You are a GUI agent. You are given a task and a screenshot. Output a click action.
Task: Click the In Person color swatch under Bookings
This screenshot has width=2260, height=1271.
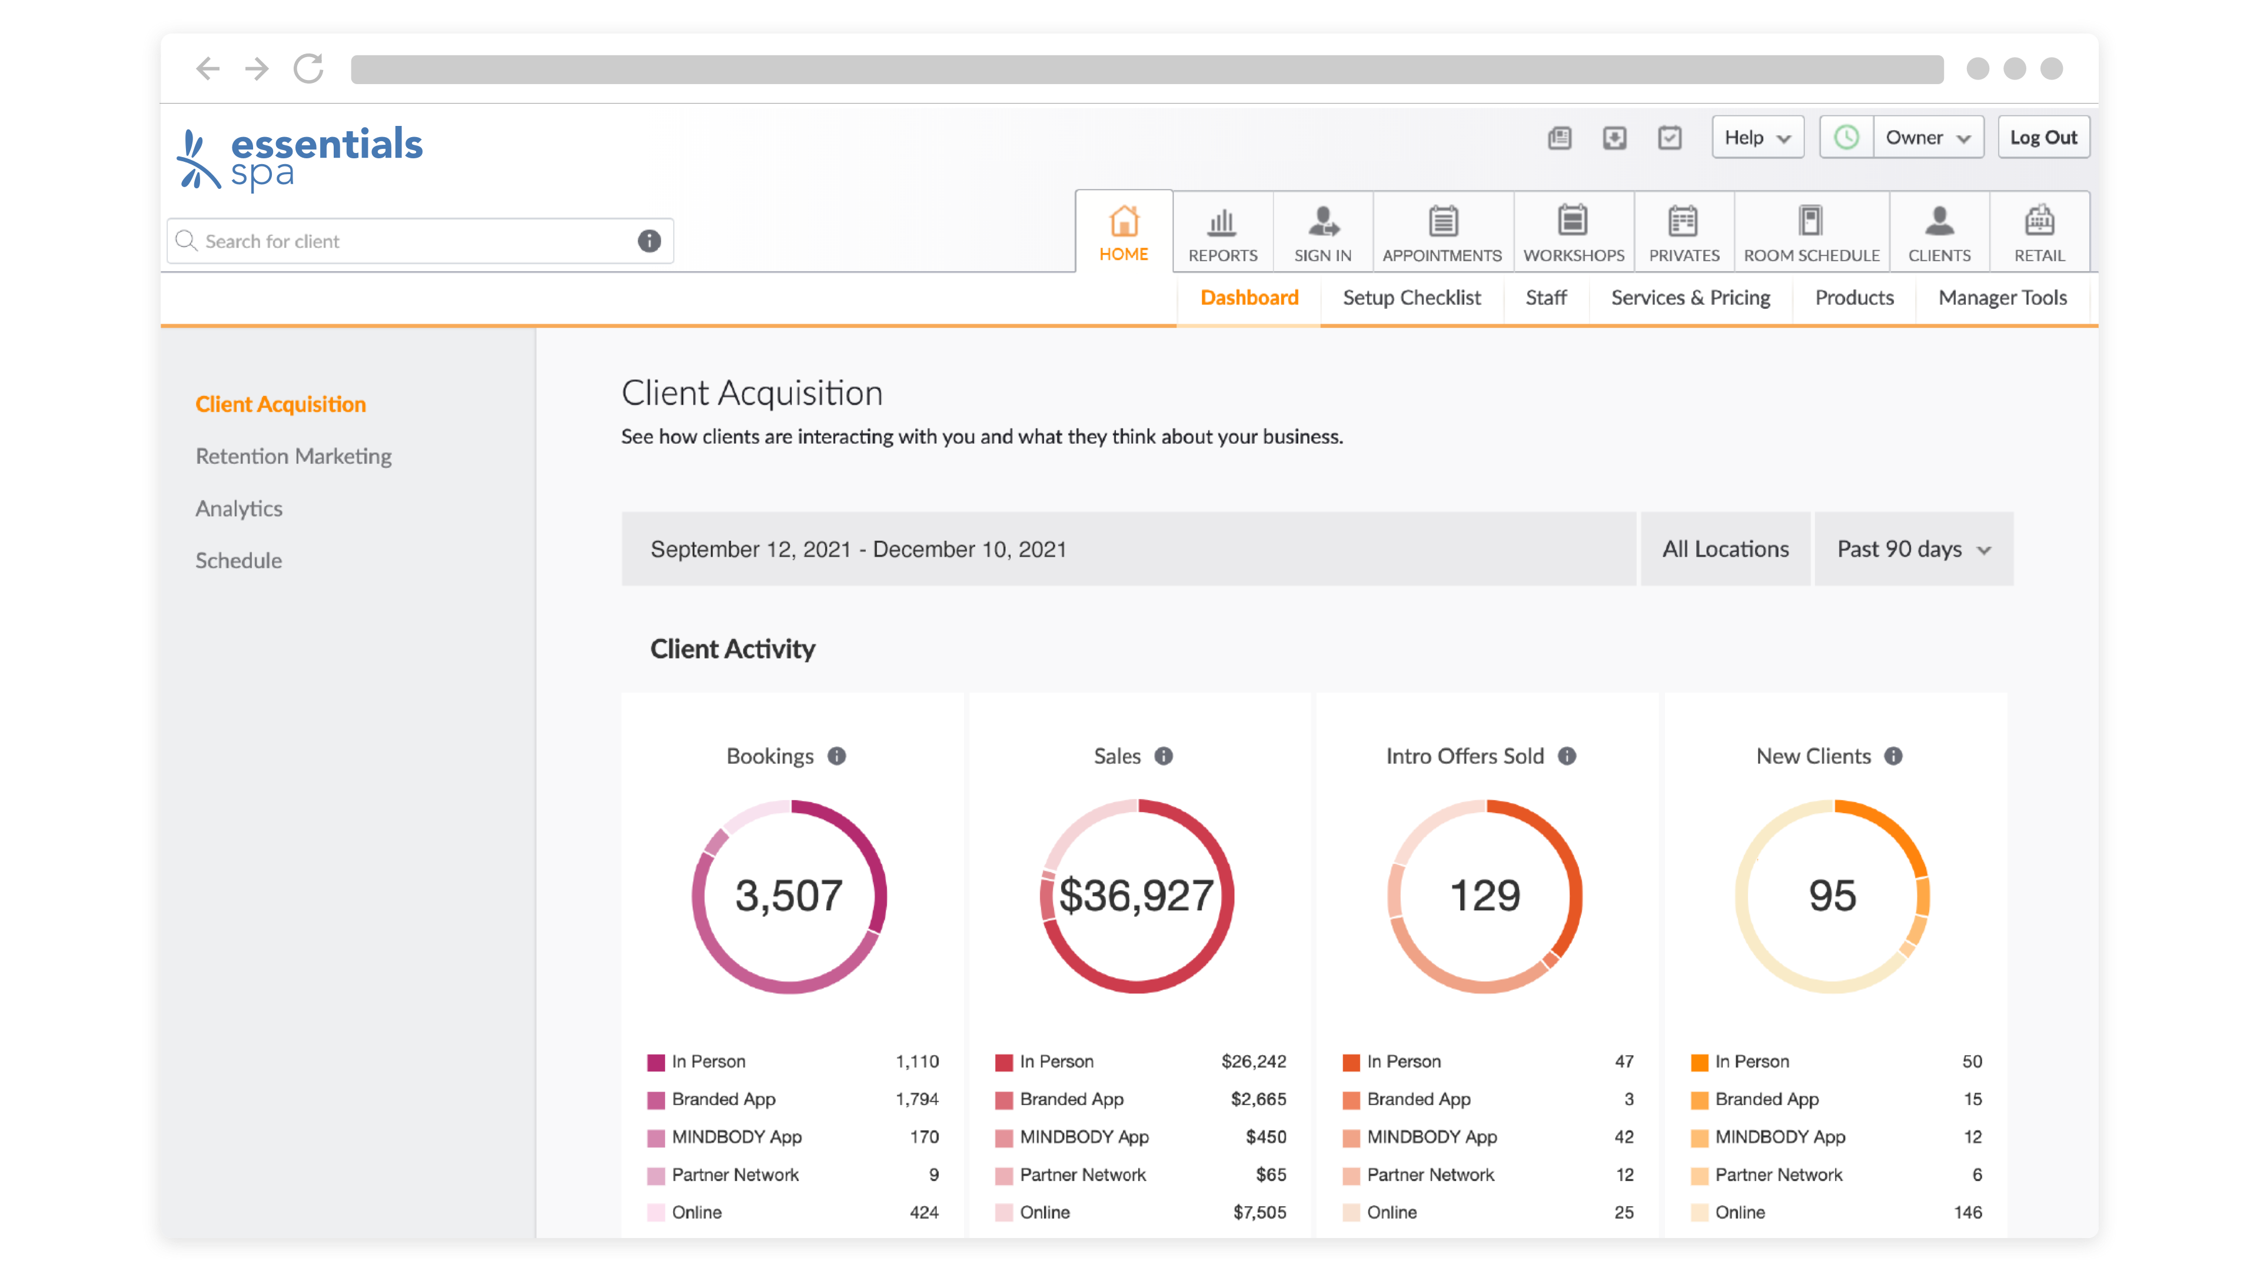(656, 1062)
